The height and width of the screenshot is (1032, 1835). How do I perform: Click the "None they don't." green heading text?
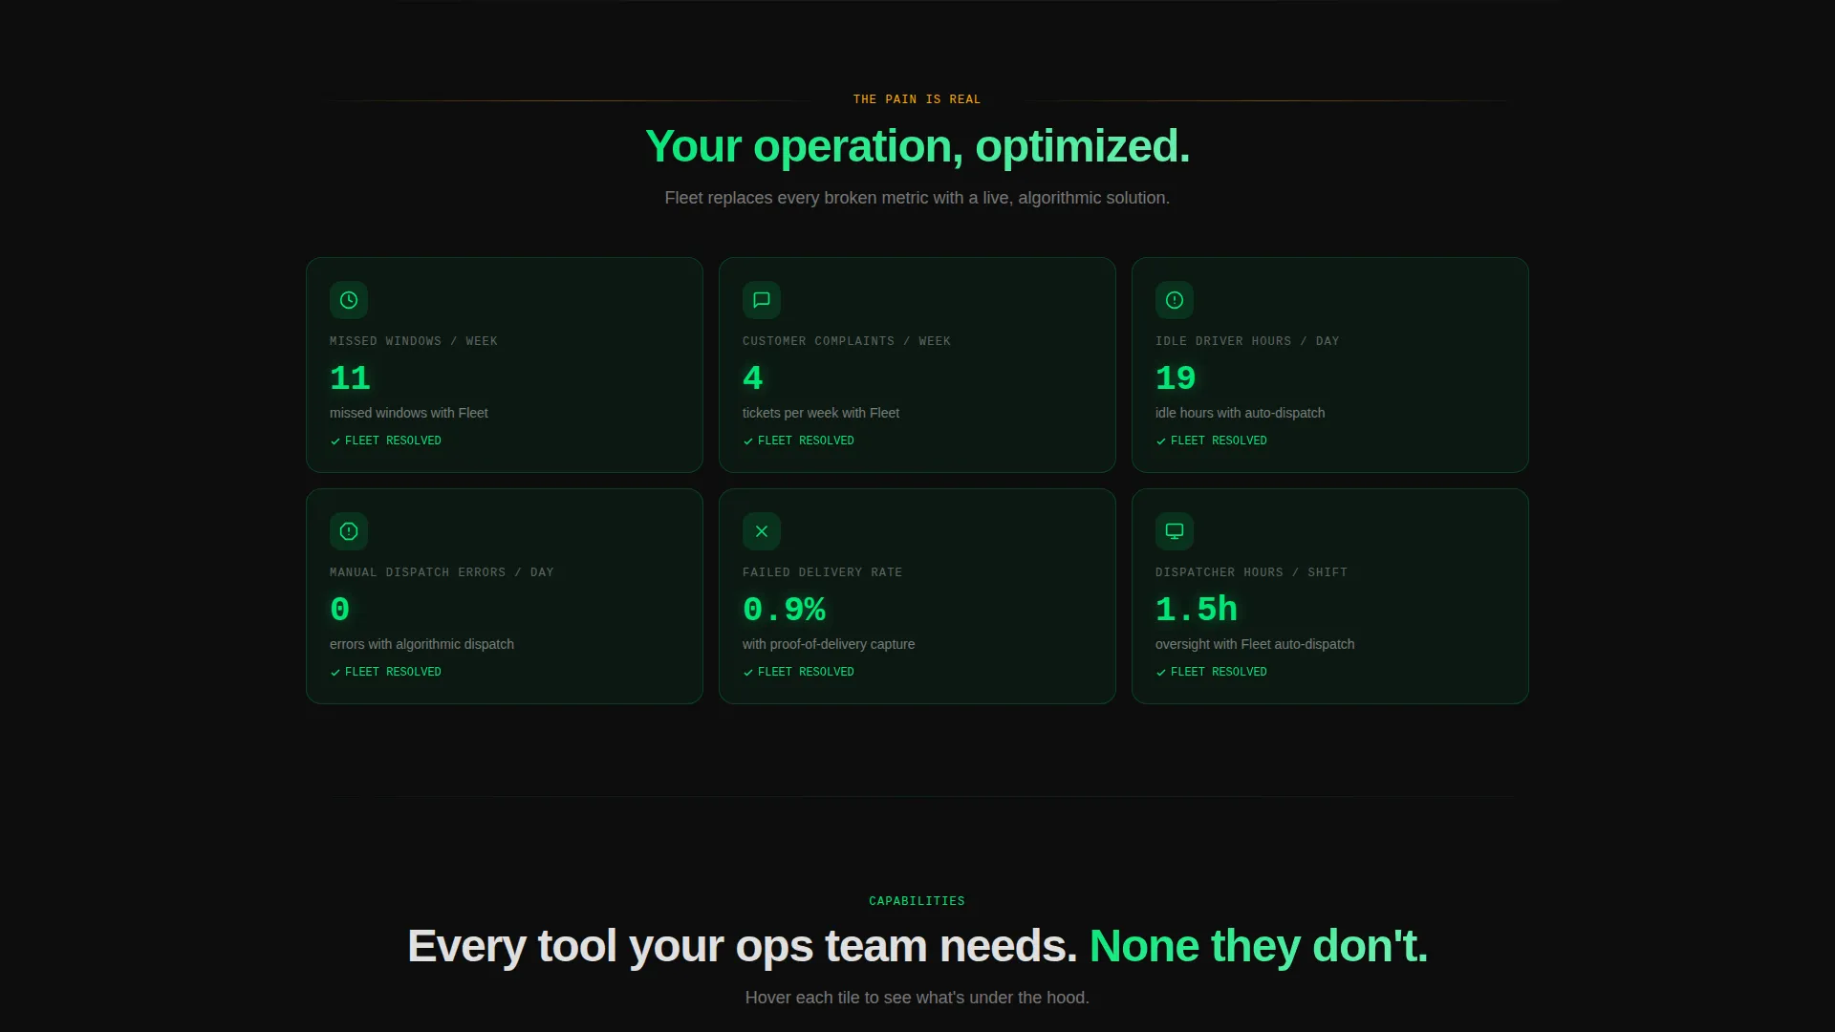pyautogui.click(x=1259, y=946)
